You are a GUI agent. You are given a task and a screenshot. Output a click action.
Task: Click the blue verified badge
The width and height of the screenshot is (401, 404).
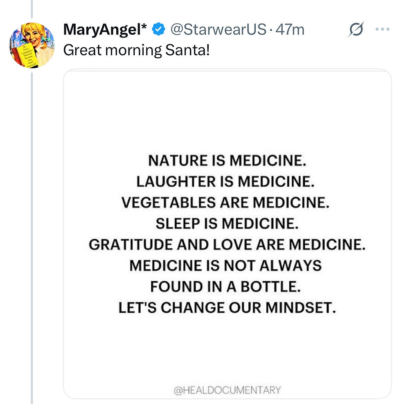158,30
